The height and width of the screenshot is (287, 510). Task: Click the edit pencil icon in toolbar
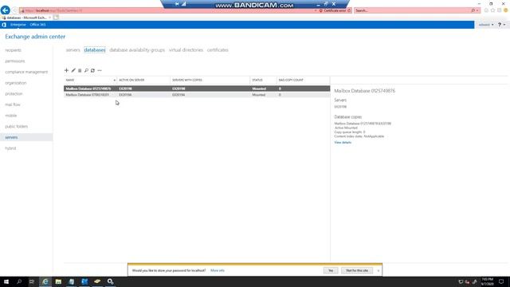click(73, 70)
